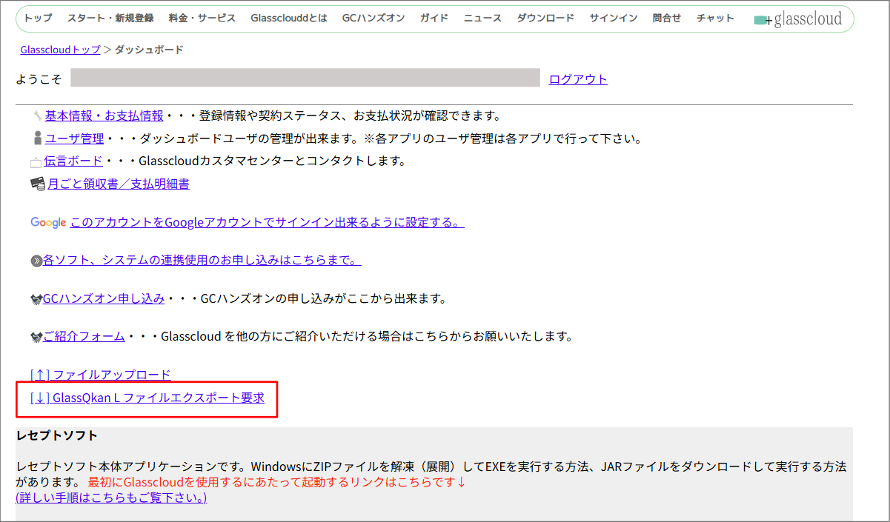Open チャット from the navigation bar
Viewport: 890px width, 522px height.
click(714, 17)
